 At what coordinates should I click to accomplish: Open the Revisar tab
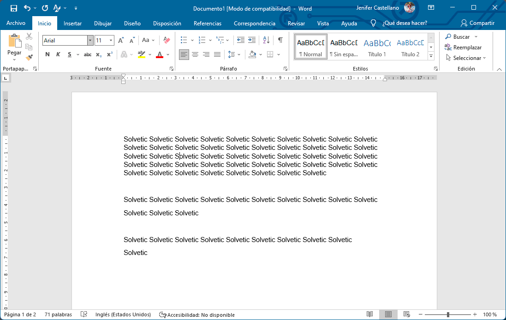pos(296,23)
